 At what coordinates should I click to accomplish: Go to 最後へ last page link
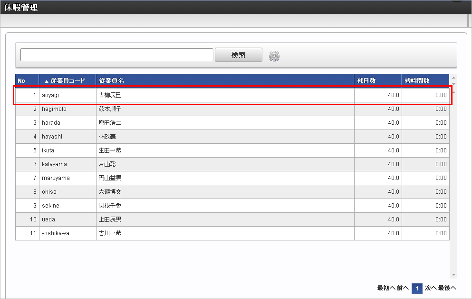point(447,288)
